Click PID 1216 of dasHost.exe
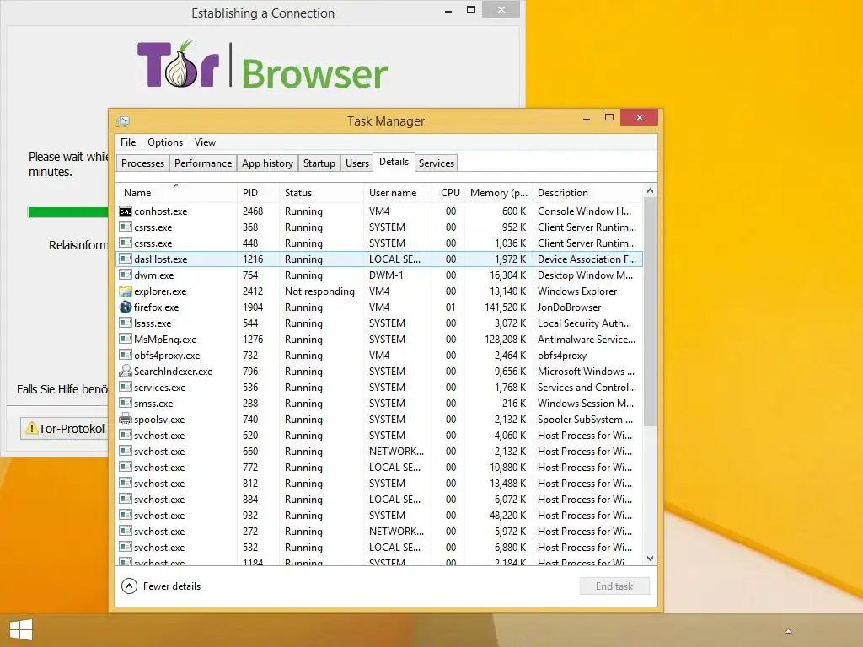Viewport: 863px width, 647px height. point(253,259)
